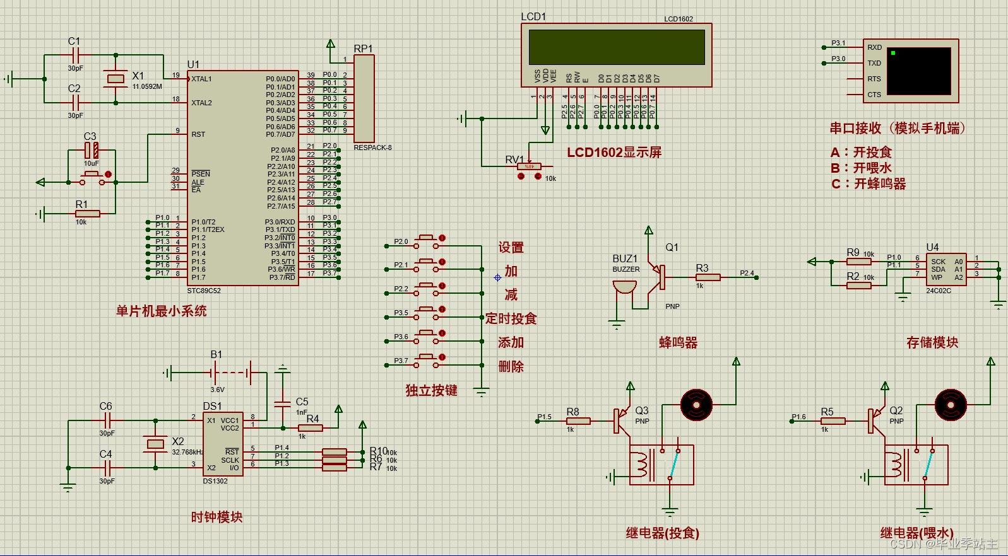
Task: Click the 继电器(投食) label
Action: tap(662, 533)
